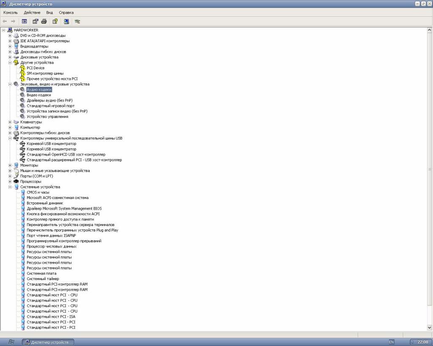Select Системная плата
Screen dimensions: 433x346
(41, 273)
